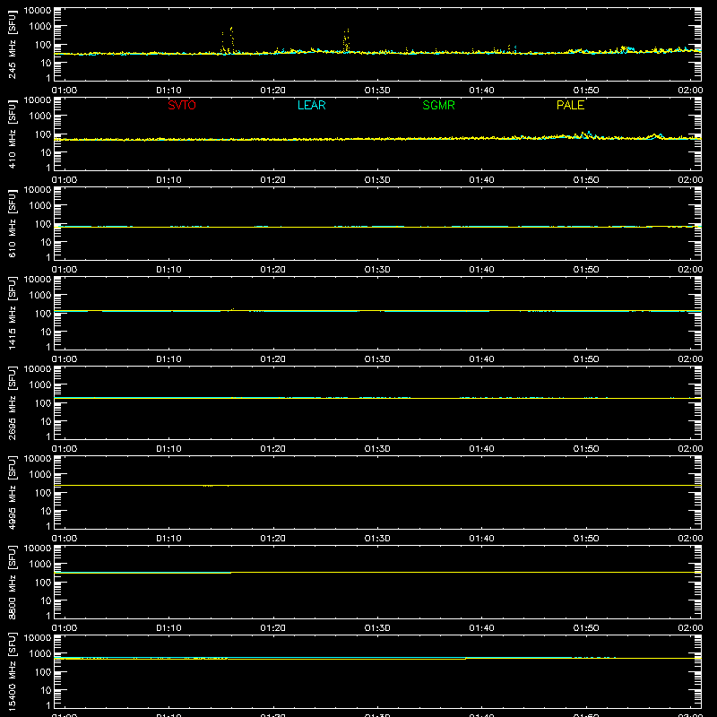Click the 01:30 time label under the 410 MHz plot

tap(377, 180)
